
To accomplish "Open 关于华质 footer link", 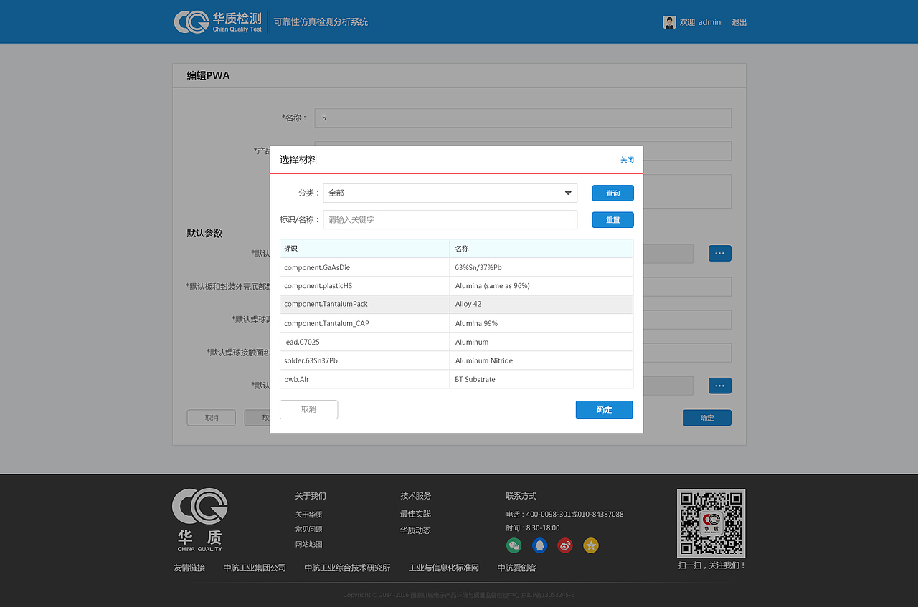I will coord(308,515).
